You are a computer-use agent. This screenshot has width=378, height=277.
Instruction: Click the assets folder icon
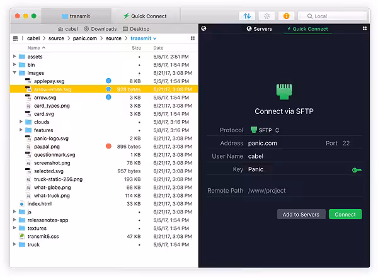22,57
